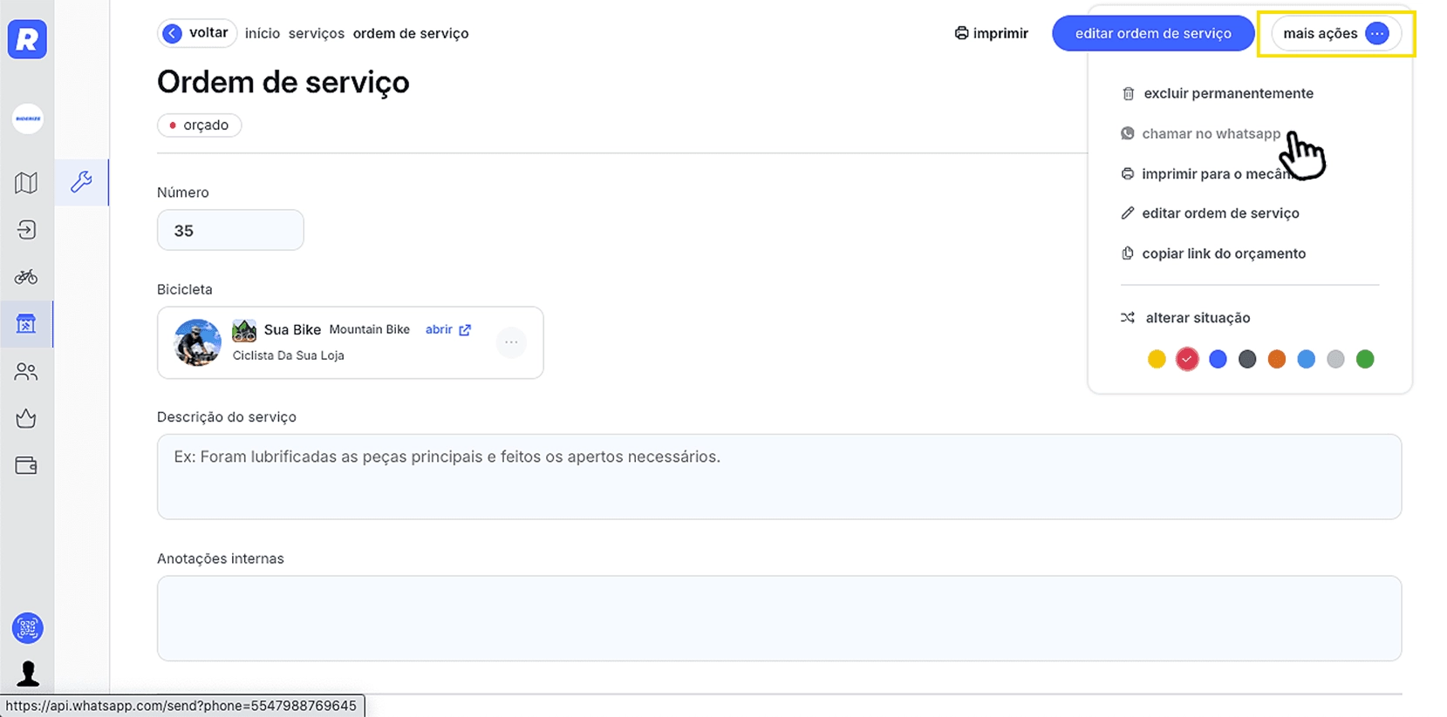
Task: Open the people/customers icon in the sidebar
Action: 26,372
